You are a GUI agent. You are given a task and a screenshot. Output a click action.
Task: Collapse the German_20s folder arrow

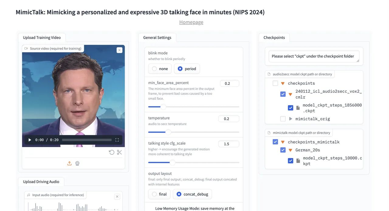tap(290, 150)
